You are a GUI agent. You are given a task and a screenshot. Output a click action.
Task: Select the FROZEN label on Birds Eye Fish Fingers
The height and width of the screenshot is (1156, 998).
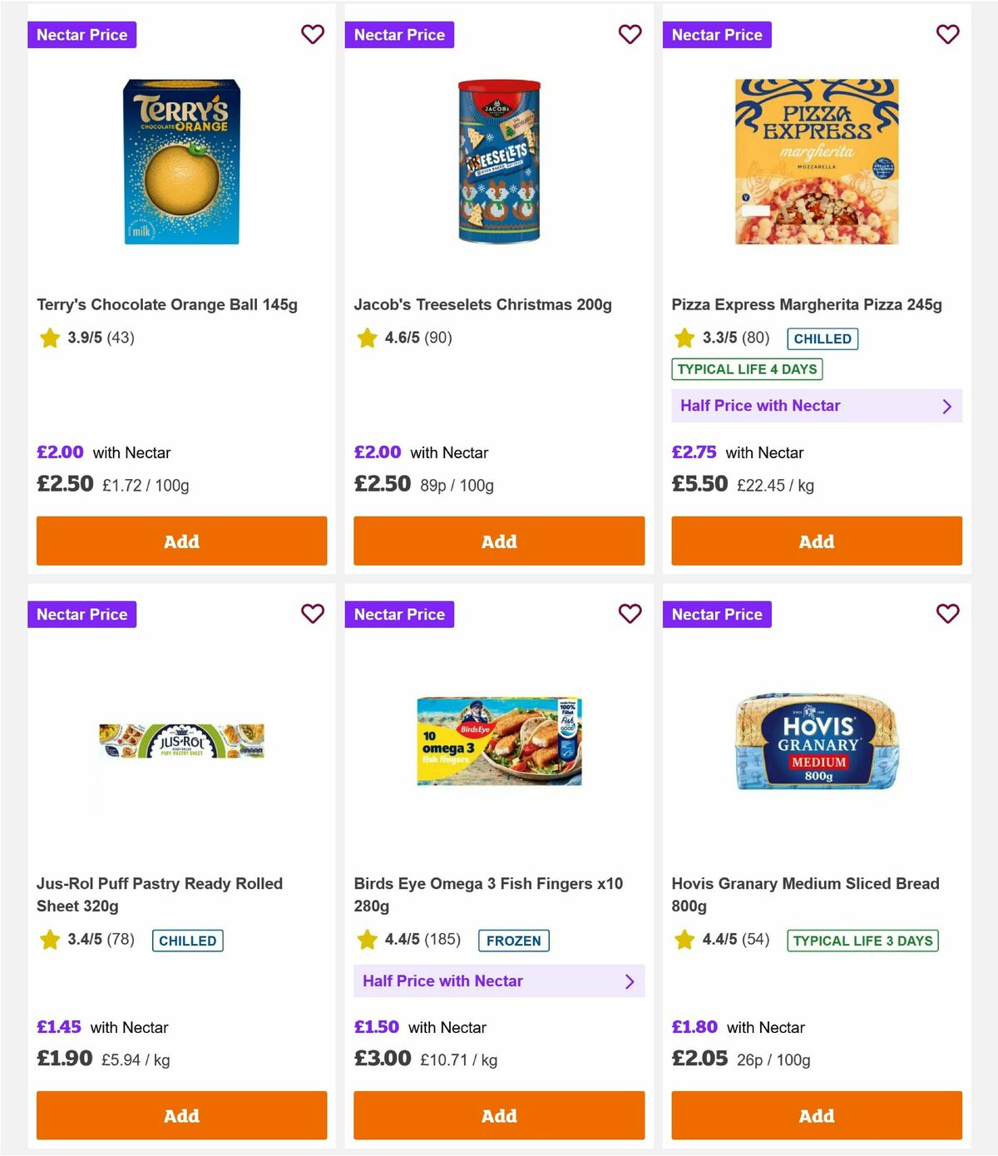[513, 941]
